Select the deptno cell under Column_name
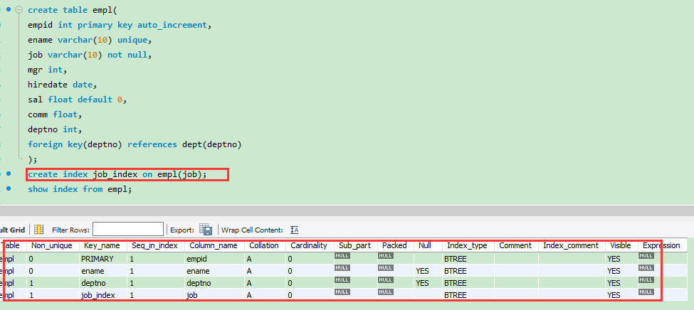 pos(214,283)
